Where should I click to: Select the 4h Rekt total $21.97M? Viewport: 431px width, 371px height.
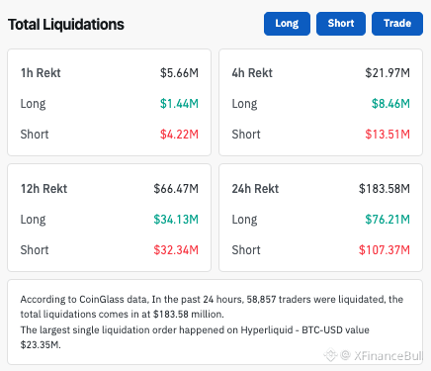[388, 73]
